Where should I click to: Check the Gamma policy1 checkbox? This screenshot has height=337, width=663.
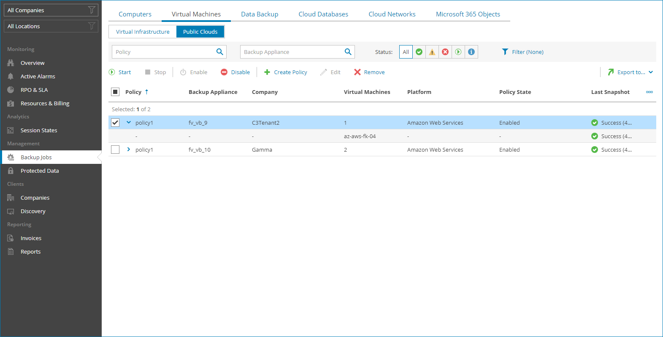tap(115, 150)
